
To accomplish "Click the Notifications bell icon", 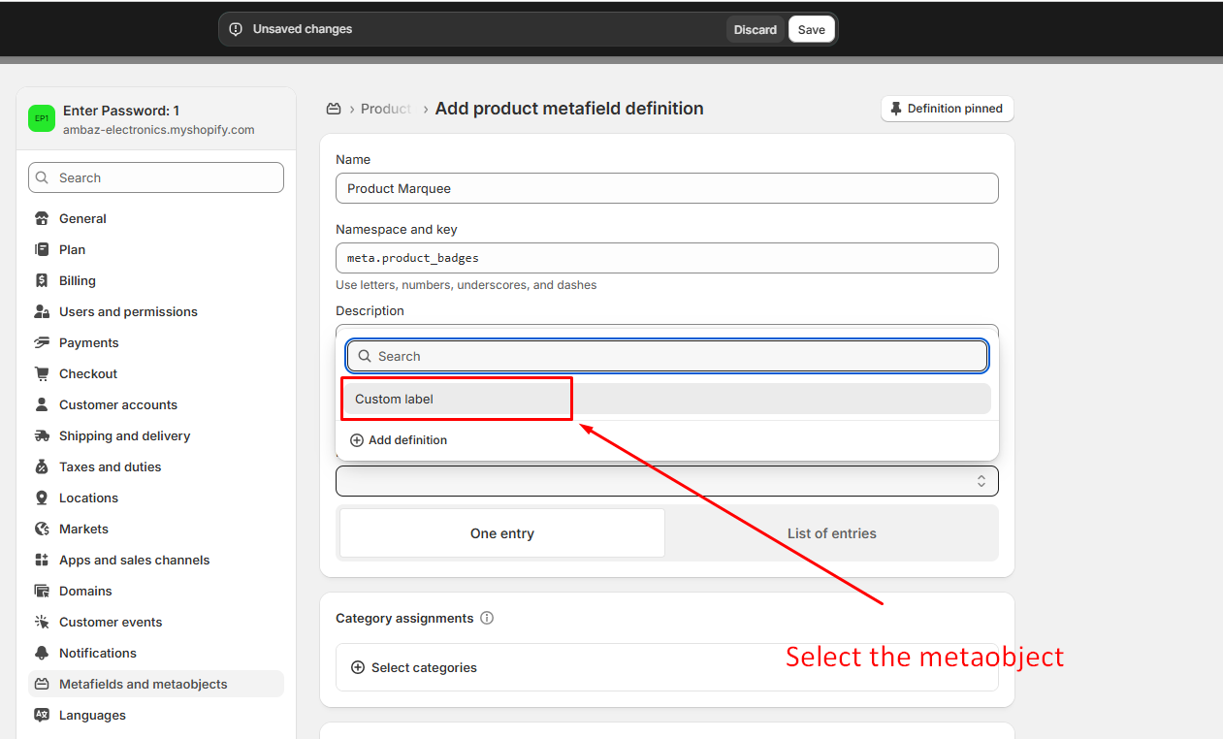I will (42, 653).
